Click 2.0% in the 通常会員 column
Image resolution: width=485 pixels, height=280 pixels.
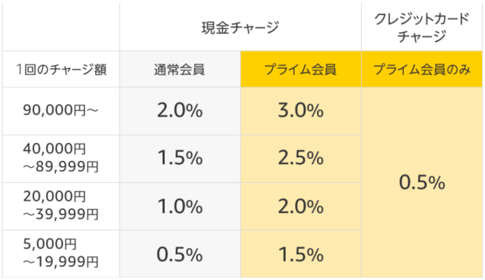point(180,111)
